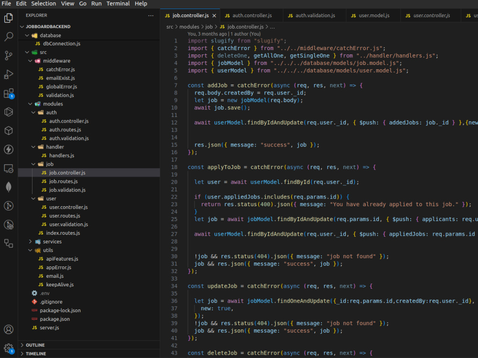Click line number 18 in gutter
The image size is (478, 358).
point(174,167)
